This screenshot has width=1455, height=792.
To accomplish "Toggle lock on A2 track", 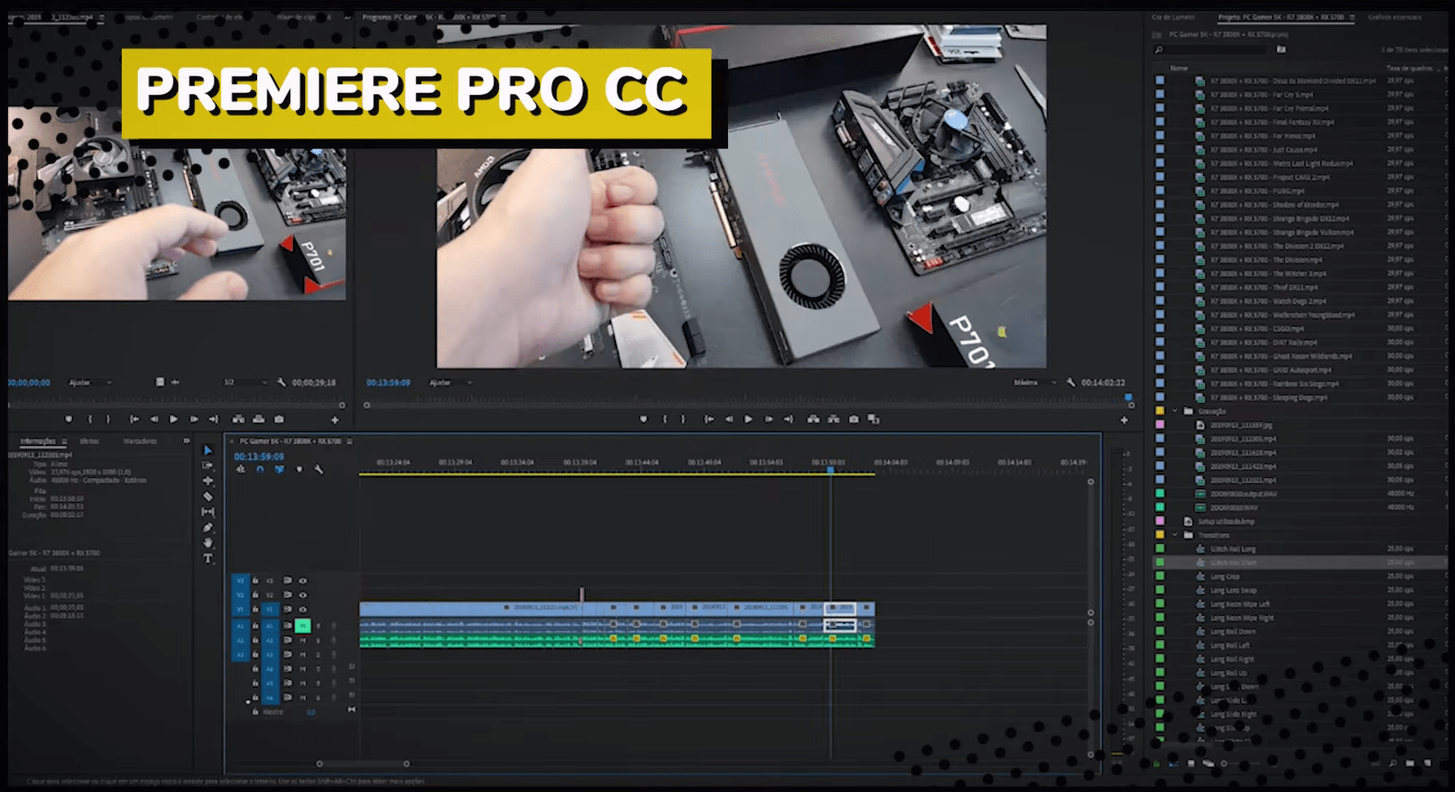I will point(255,640).
